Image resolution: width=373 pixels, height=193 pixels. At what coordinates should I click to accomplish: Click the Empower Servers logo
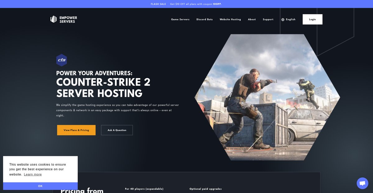[x=64, y=19]
